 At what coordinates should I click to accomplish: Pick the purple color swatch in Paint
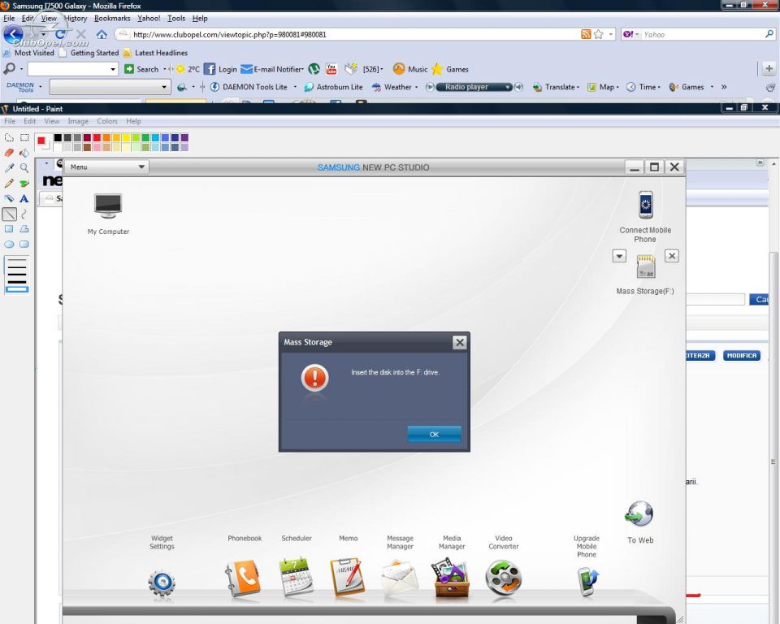184,138
